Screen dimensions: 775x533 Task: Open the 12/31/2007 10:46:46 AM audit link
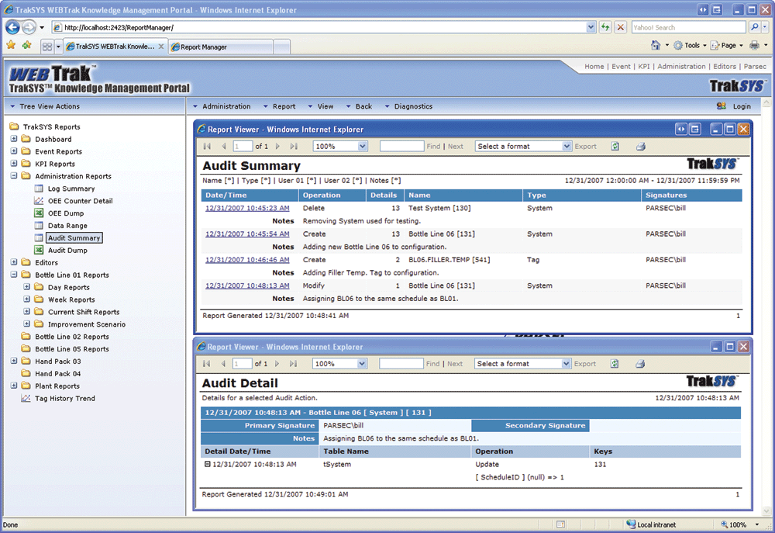[247, 259]
